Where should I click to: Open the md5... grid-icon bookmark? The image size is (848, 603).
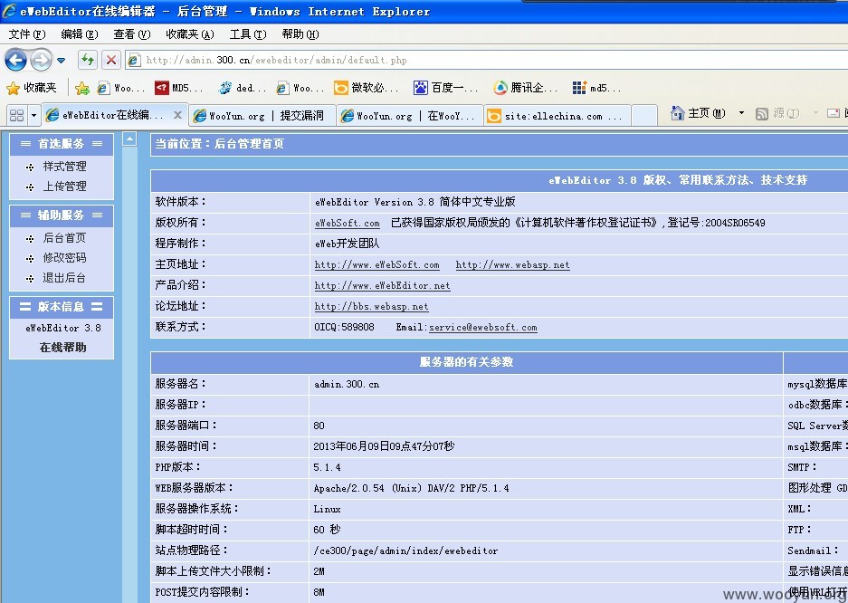(596, 88)
